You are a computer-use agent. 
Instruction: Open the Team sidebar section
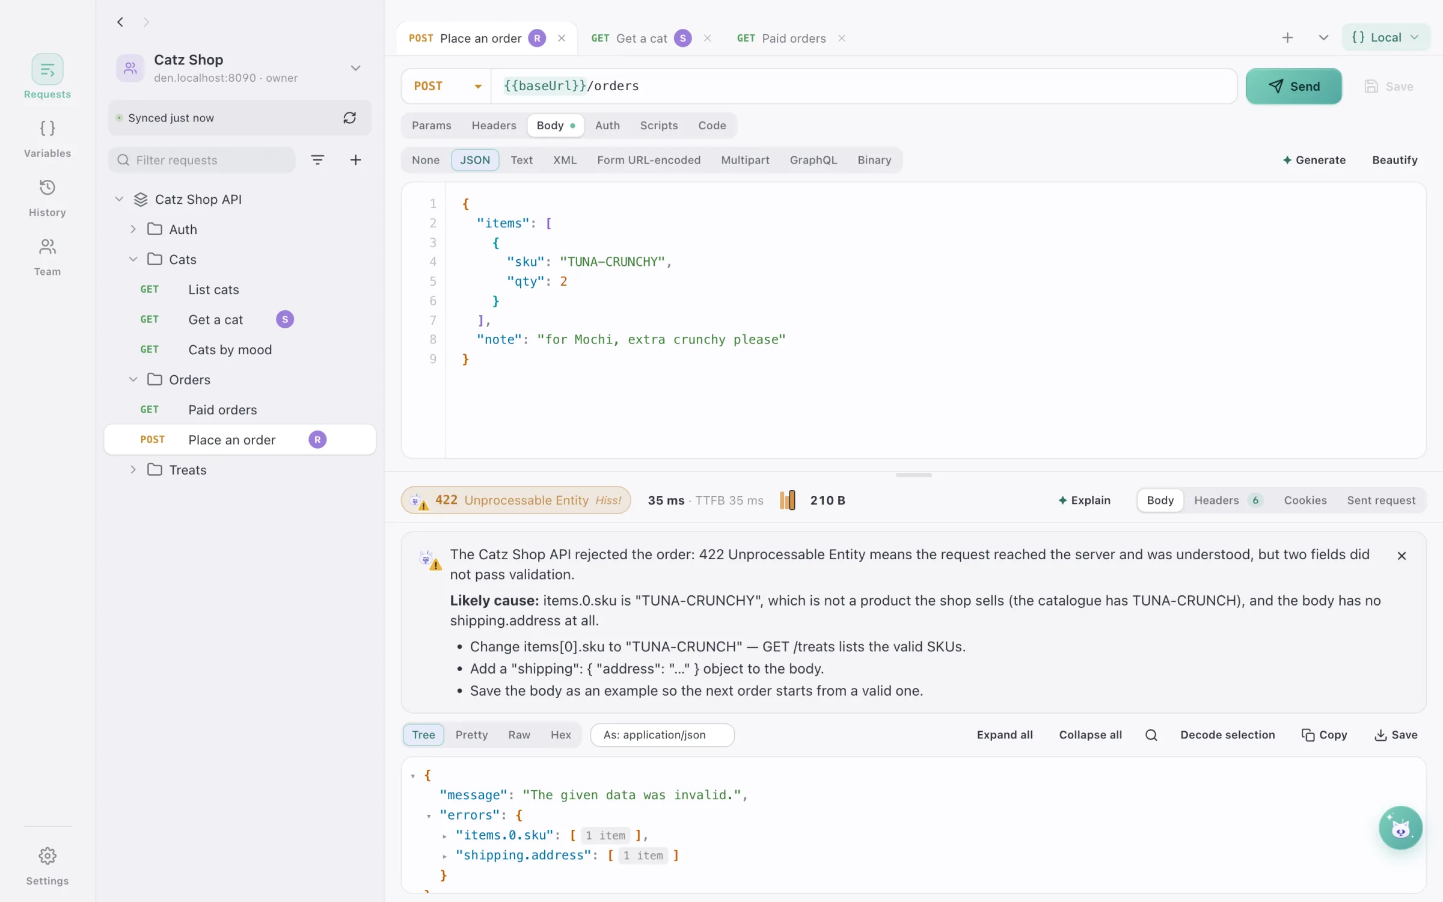pyautogui.click(x=47, y=257)
